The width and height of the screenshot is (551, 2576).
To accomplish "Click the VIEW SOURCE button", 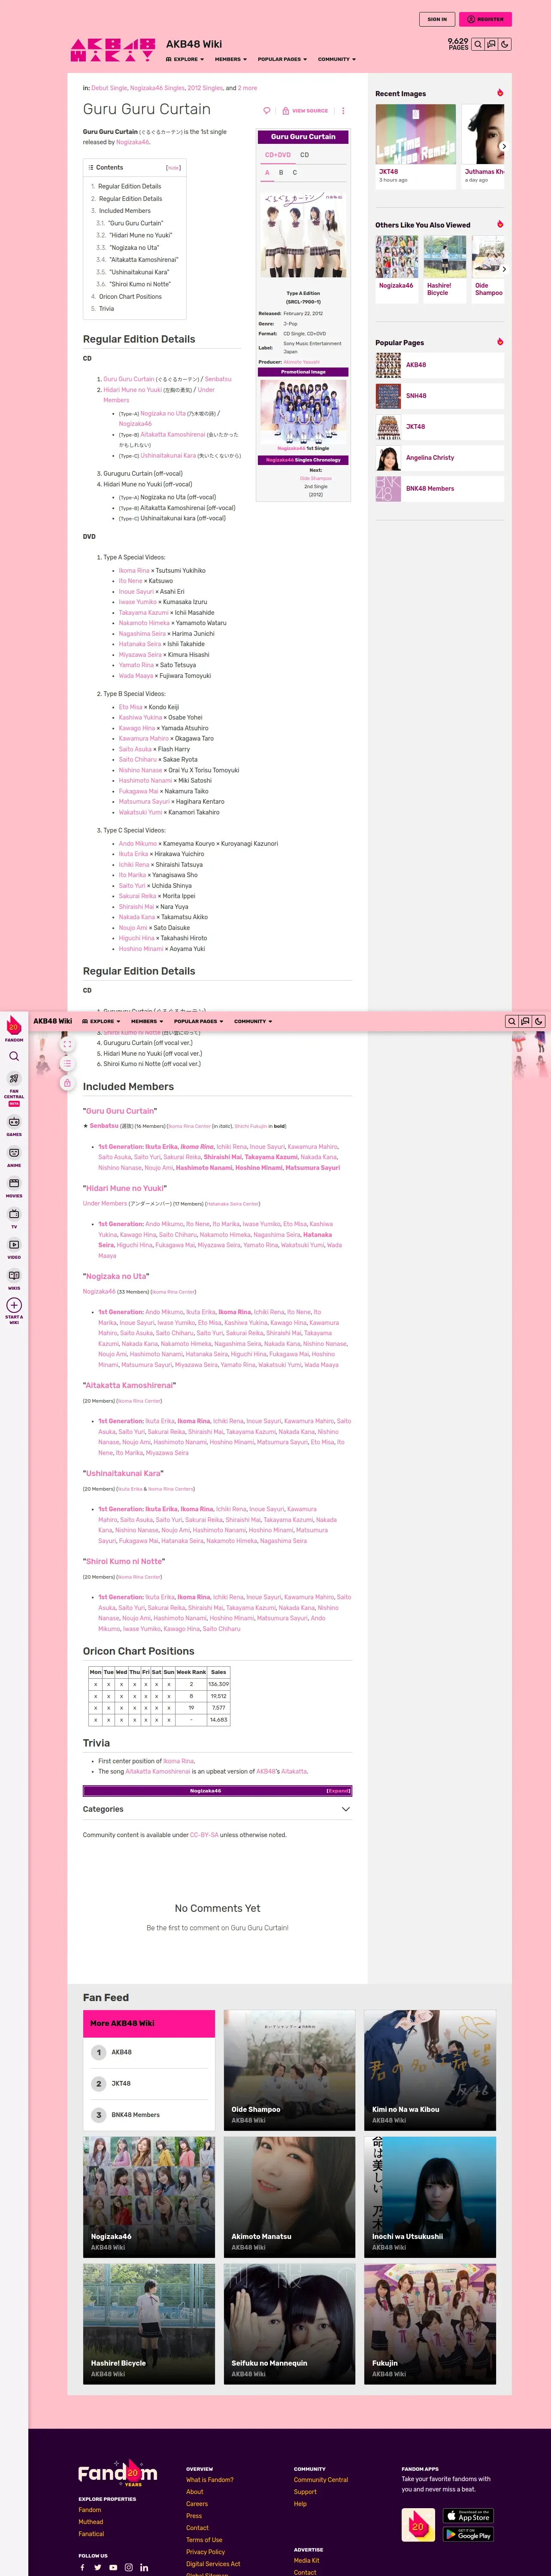I will click(x=305, y=111).
